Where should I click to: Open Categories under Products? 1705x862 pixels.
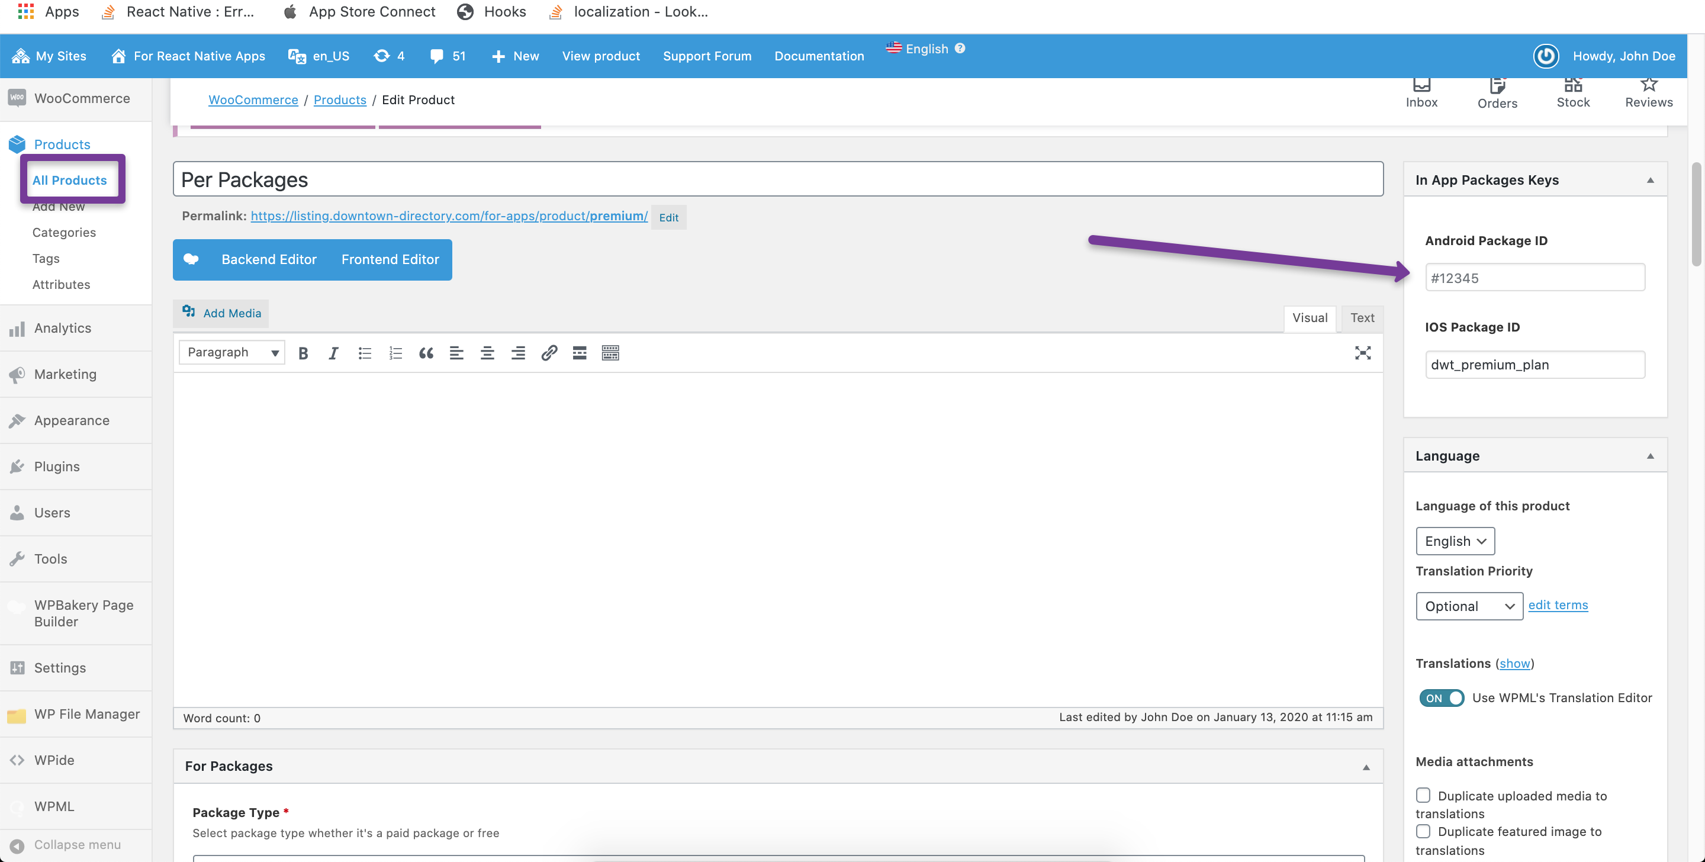(64, 233)
